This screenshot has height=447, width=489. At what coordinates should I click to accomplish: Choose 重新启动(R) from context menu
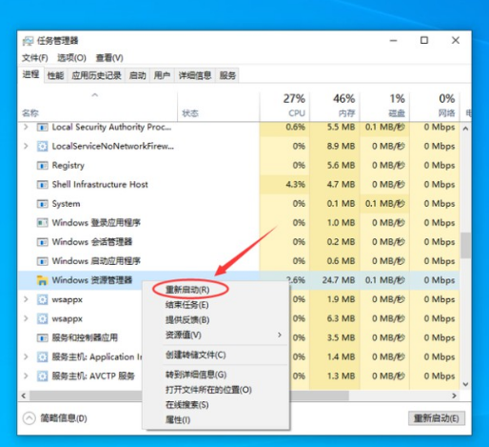187,290
